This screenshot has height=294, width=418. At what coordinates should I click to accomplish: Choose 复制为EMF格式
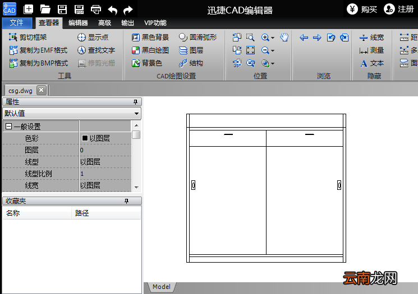pos(38,50)
